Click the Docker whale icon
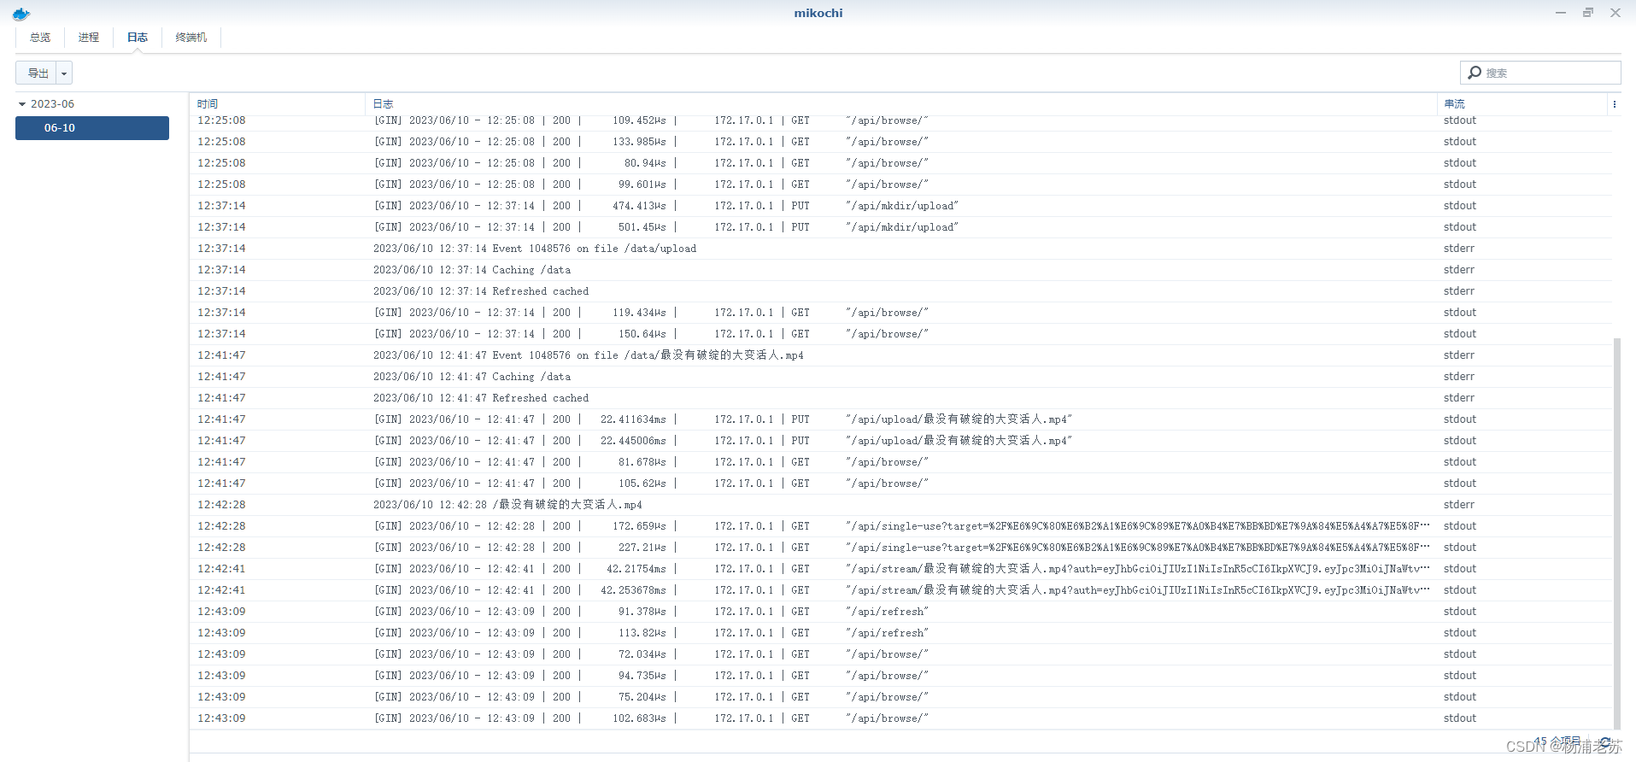1636x762 pixels. click(x=21, y=14)
